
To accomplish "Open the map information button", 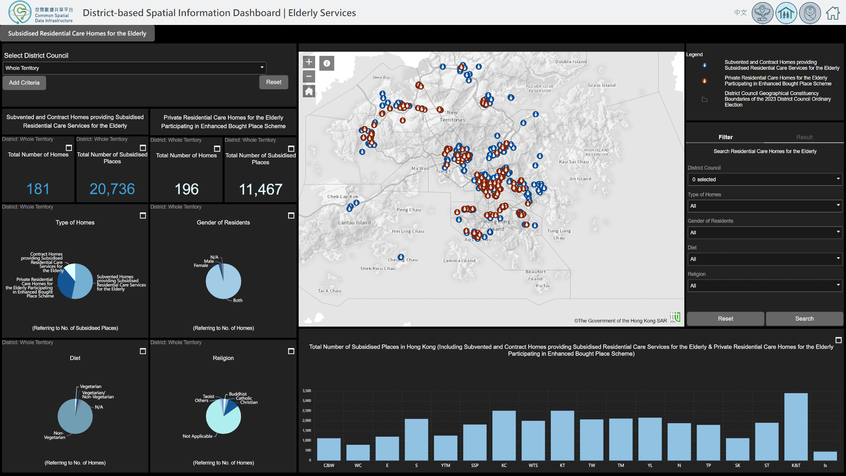I will point(327,63).
